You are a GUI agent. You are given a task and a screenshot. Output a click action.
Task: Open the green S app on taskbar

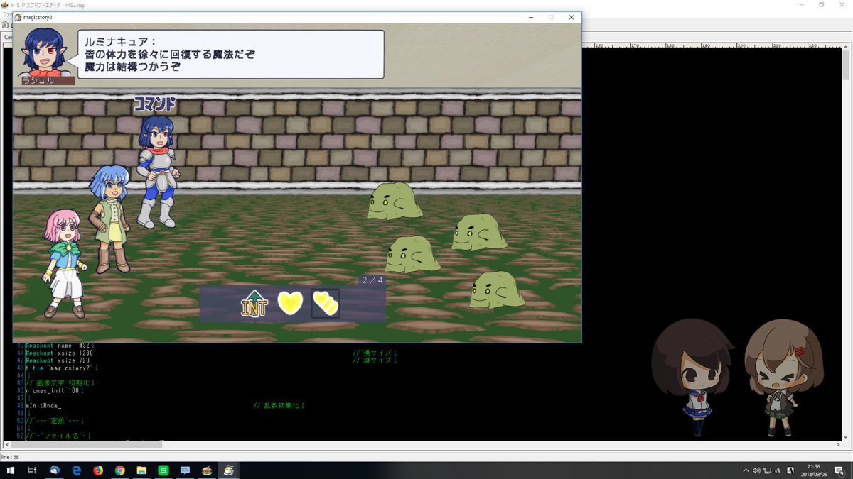click(163, 470)
